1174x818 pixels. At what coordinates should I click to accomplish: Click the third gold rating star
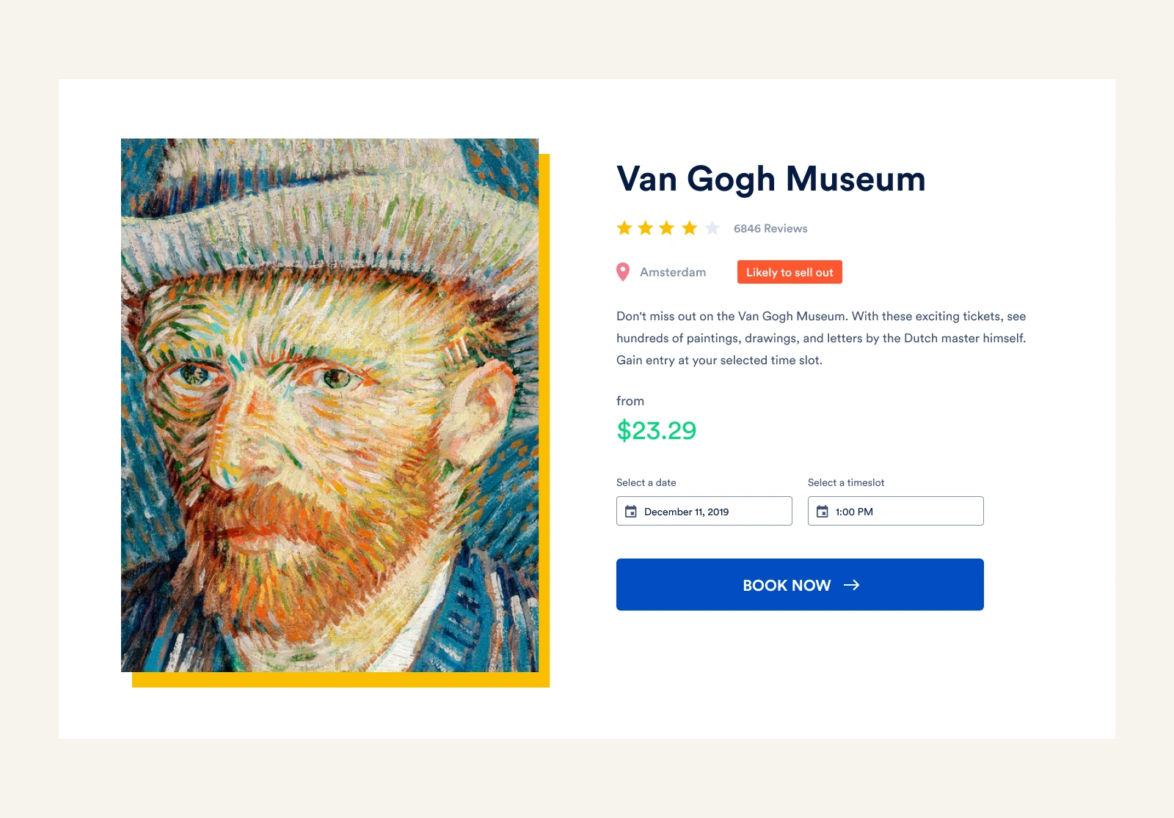pyautogui.click(x=666, y=228)
